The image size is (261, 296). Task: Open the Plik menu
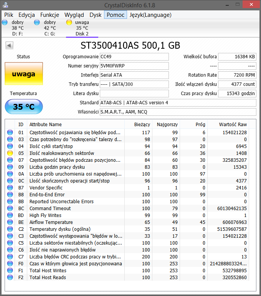9,15
